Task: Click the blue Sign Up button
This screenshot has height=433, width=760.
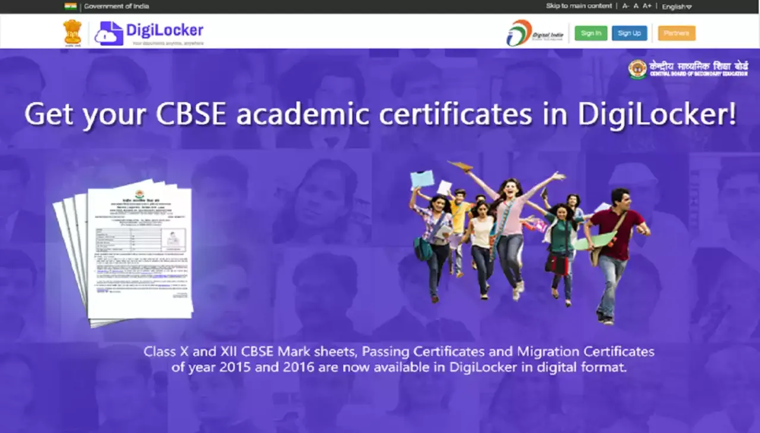Action: [x=629, y=33]
